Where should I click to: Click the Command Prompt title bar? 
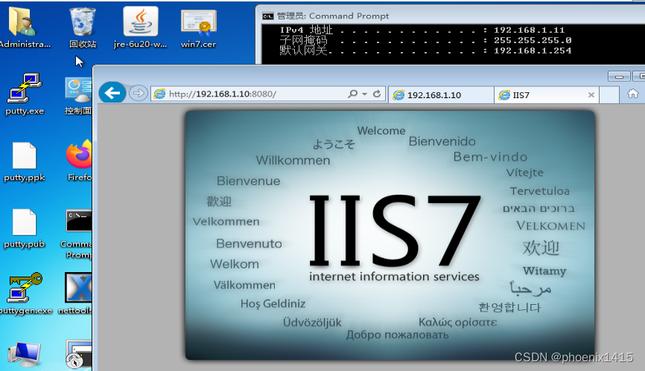(x=451, y=16)
